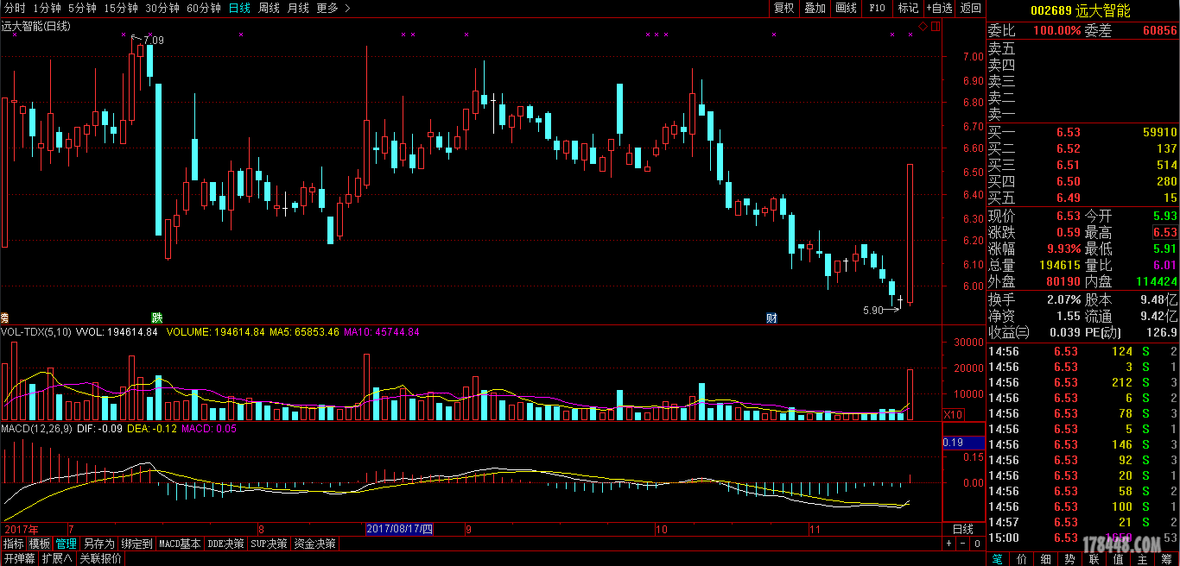Switch to the 周线 weekly chart
The width and height of the screenshot is (1180, 566).
269,8
